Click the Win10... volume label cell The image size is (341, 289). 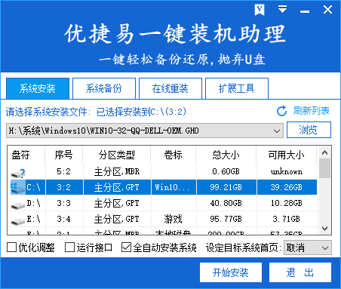[174, 187]
